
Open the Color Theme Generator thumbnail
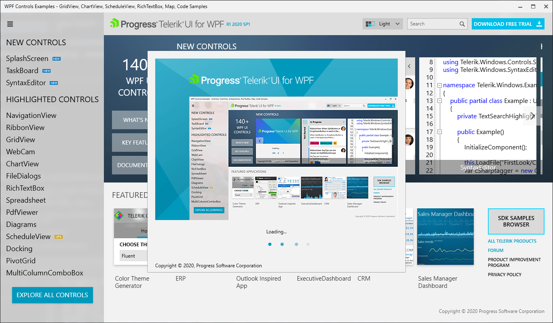(x=130, y=237)
